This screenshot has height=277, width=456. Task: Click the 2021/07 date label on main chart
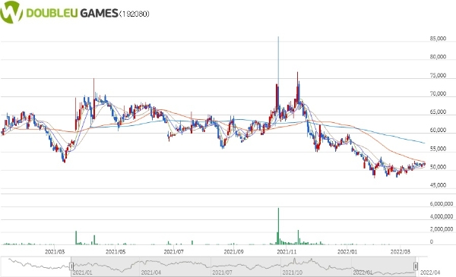[173, 252]
